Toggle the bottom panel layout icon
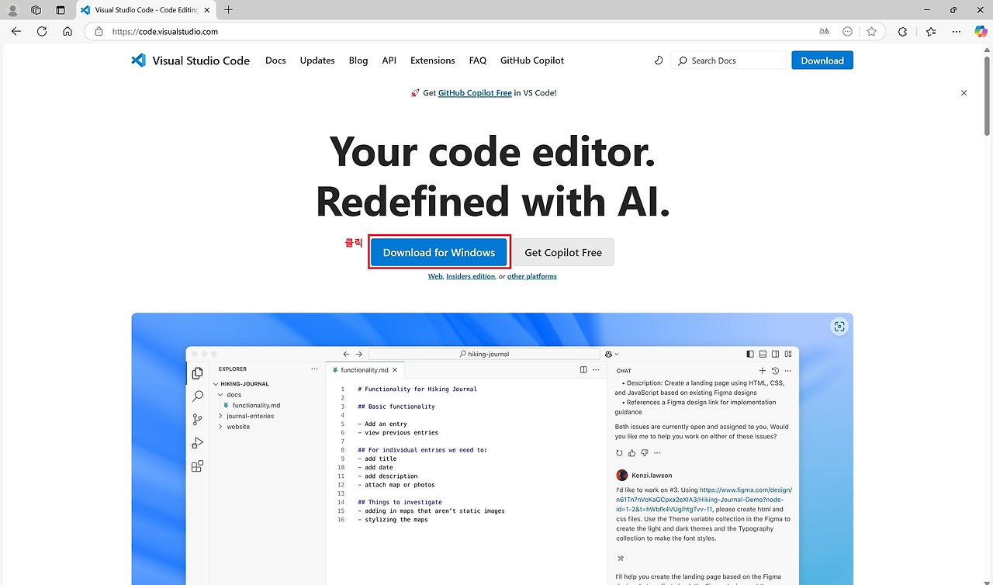The width and height of the screenshot is (993, 585). [x=763, y=354]
